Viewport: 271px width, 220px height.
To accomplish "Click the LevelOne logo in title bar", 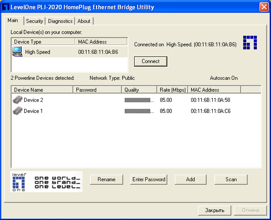I will pyautogui.click(x=6, y=7).
